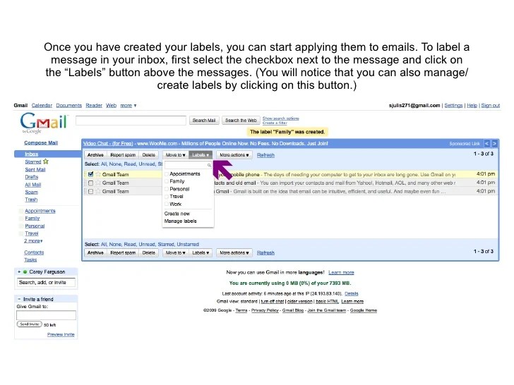Collapse the Invite a friend box
The image size is (514, 385).
19,299
